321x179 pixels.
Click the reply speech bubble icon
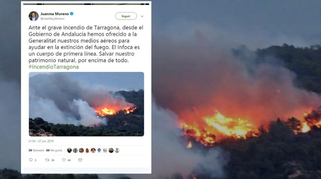pyautogui.click(x=31, y=160)
